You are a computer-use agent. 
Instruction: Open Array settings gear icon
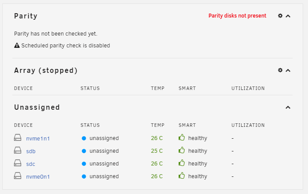tap(280, 70)
